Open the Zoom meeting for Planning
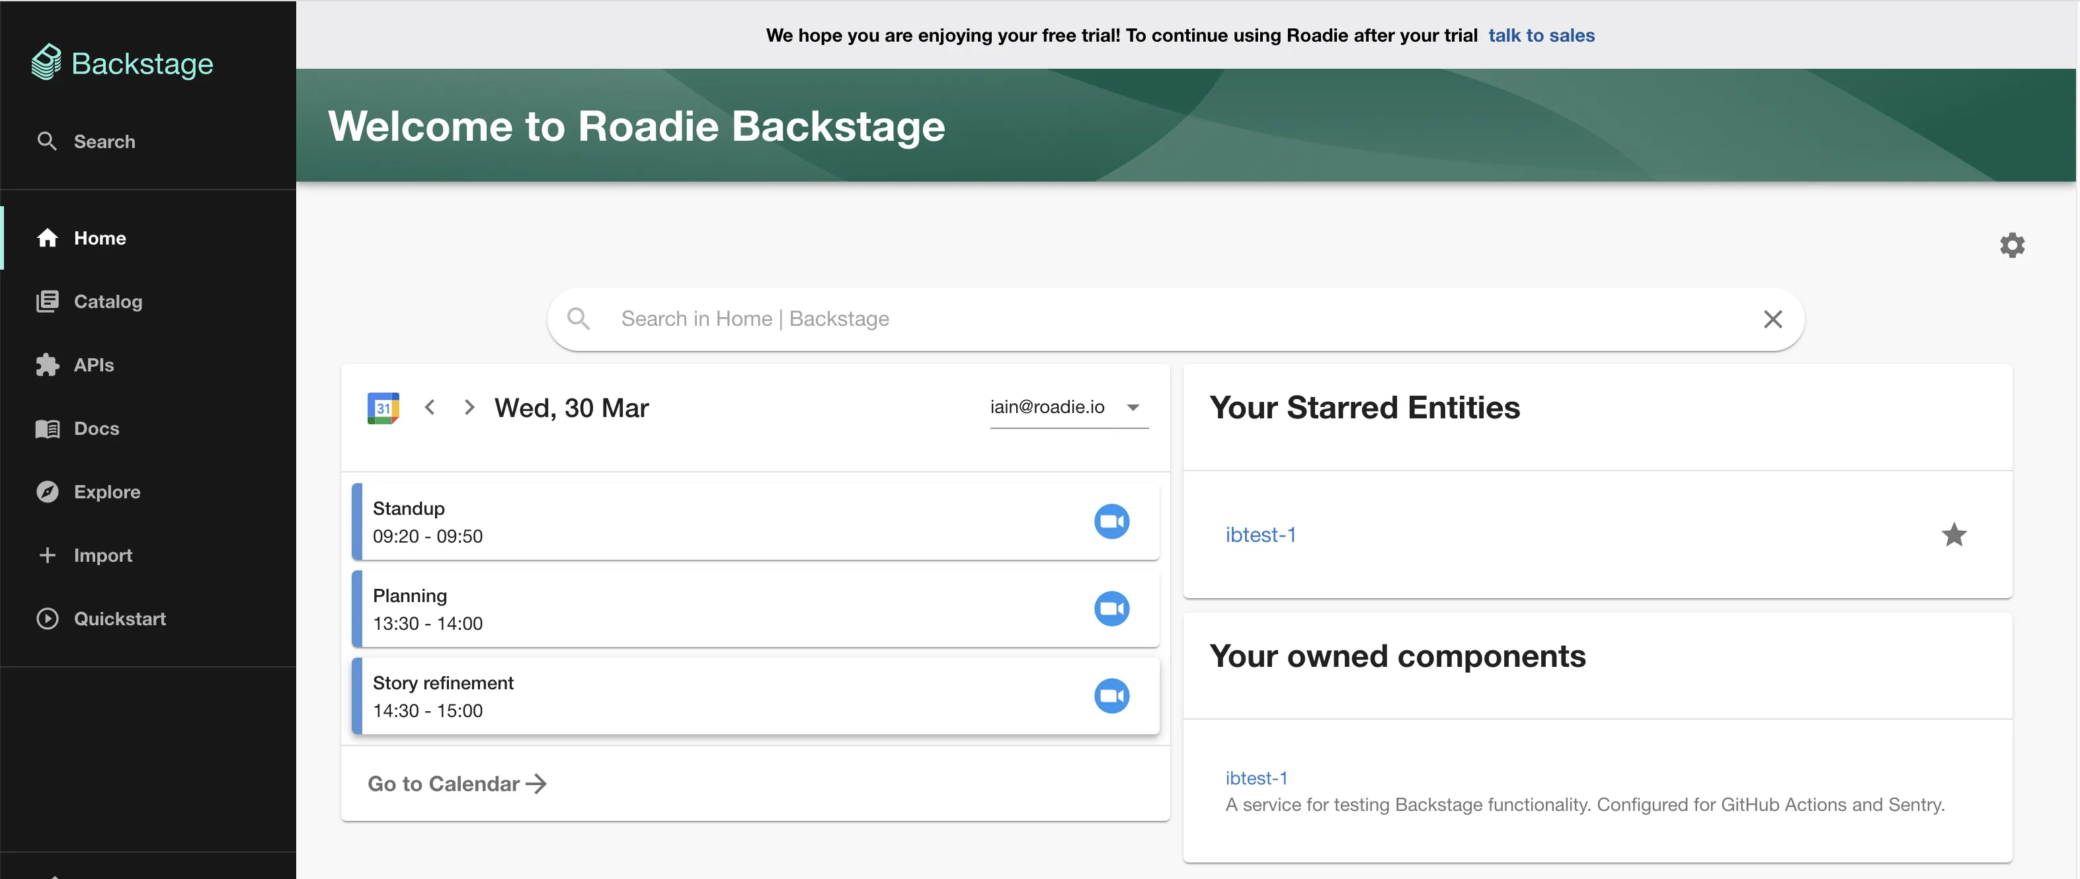Image resolution: width=2080 pixels, height=879 pixels. (x=1112, y=608)
